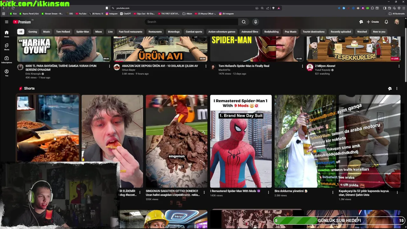The height and width of the screenshot is (229, 407).
Task: Click the Create button
Action: pos(373,22)
